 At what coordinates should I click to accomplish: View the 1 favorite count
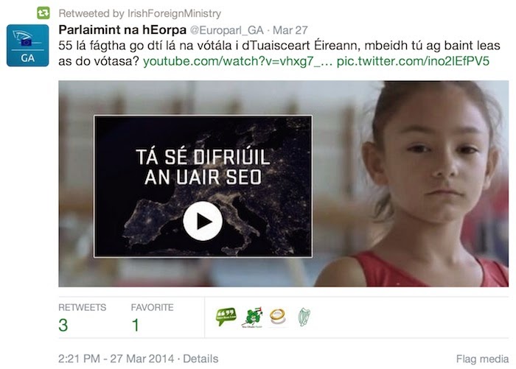pos(135,325)
